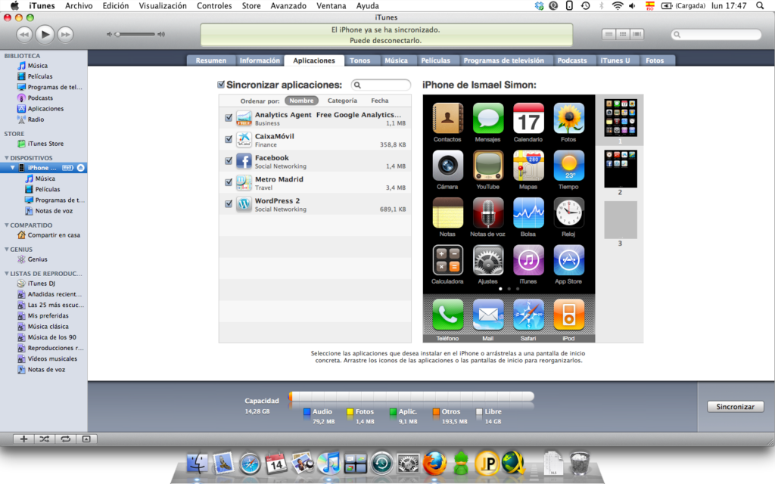Sort apps by Categoría
Screen dimensions: 775x484
point(342,101)
